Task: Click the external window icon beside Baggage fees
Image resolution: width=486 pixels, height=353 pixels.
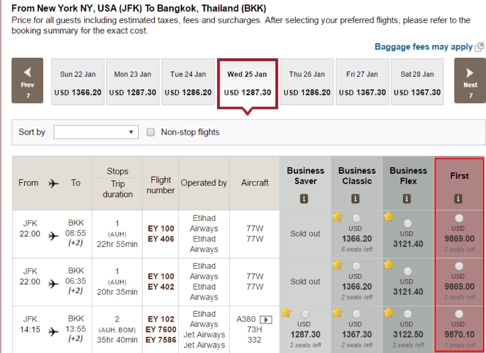Action: pyautogui.click(x=480, y=47)
